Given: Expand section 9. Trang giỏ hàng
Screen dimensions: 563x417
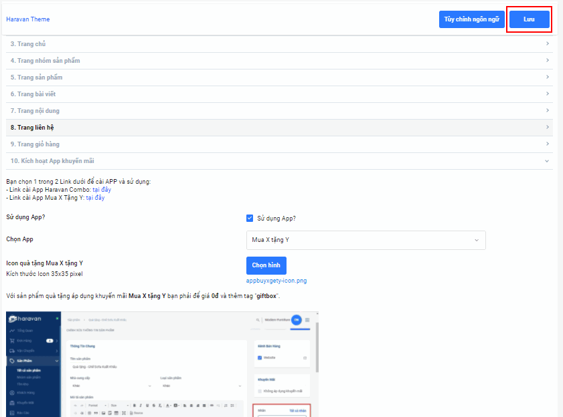Looking at the screenshot, I should 279,144.
